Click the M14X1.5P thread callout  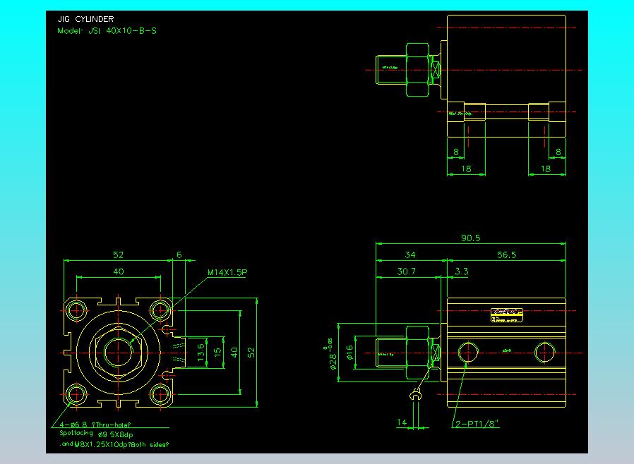click(x=227, y=272)
